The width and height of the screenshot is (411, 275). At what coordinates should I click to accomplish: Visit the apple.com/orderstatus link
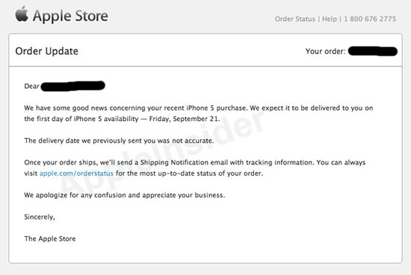click(x=76, y=173)
